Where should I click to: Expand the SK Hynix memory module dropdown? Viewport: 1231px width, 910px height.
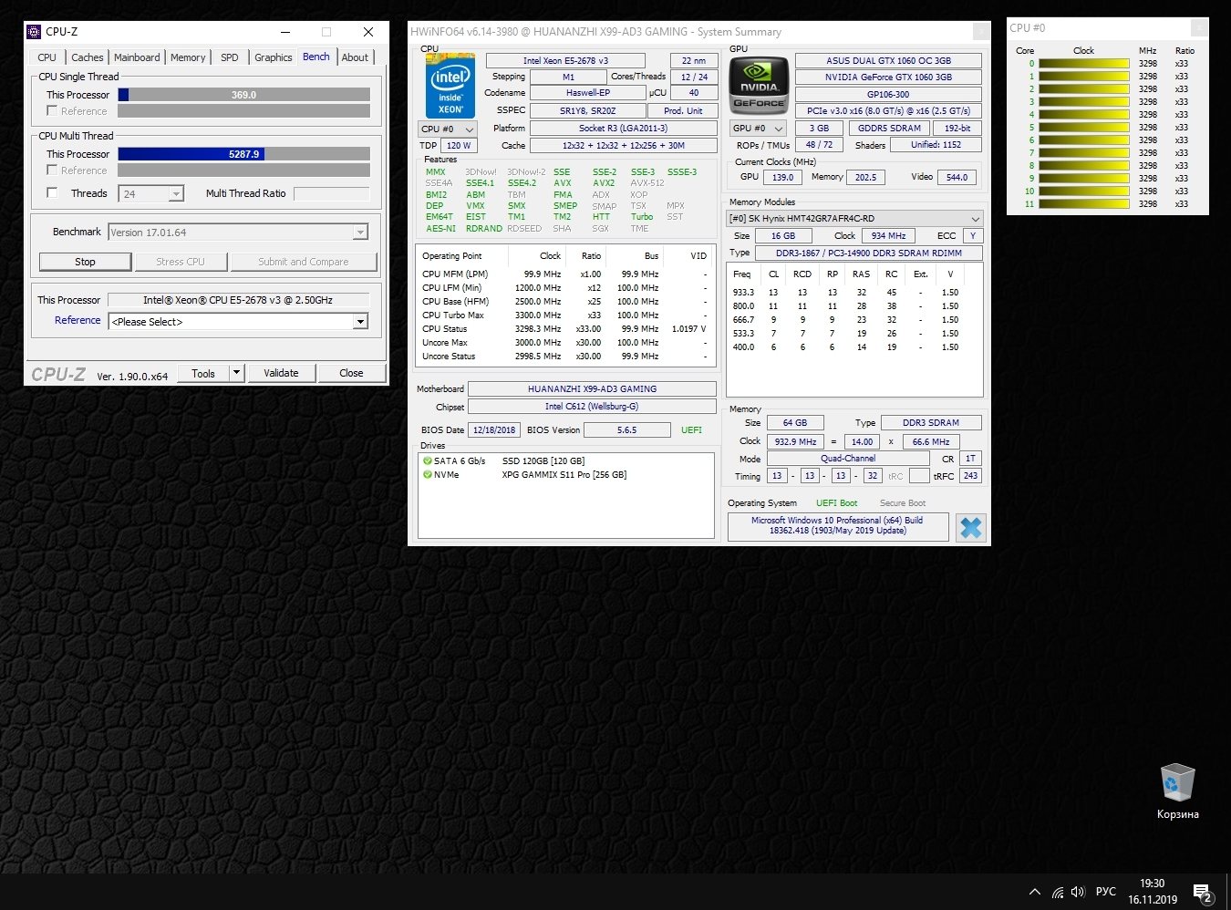pos(854,219)
